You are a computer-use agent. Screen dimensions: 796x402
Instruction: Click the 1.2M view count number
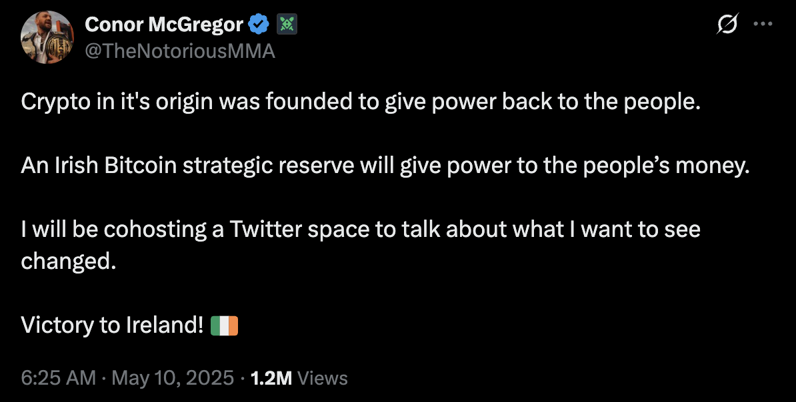point(271,379)
